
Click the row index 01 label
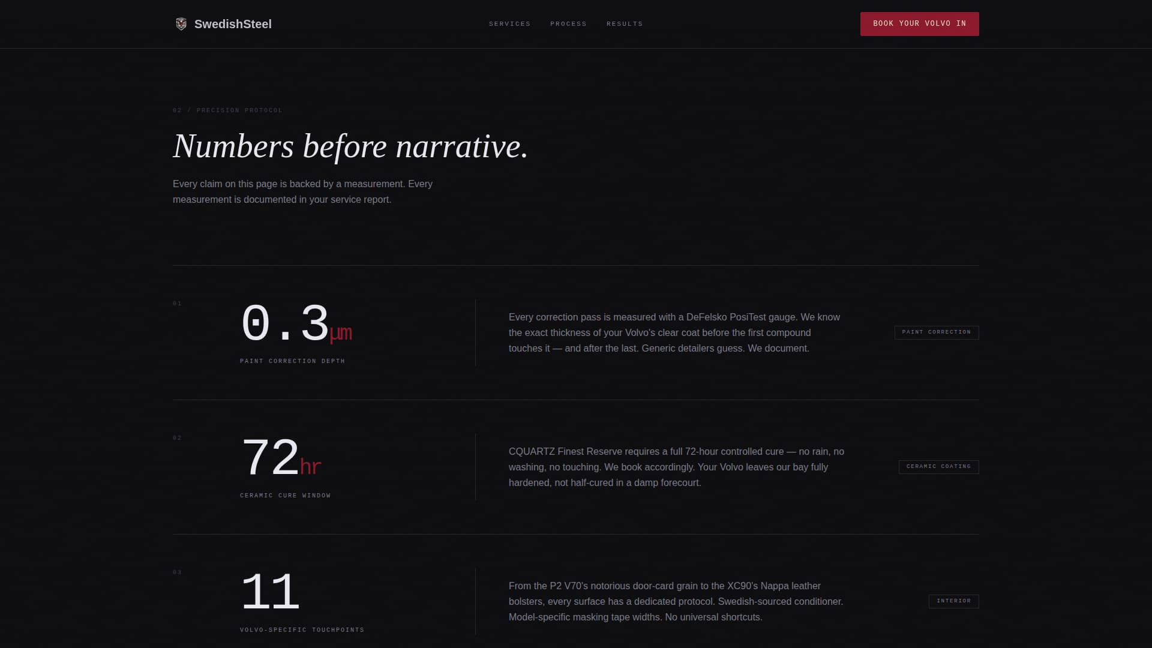(177, 304)
